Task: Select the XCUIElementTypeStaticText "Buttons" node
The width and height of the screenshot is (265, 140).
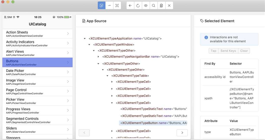Action: coord(154,109)
